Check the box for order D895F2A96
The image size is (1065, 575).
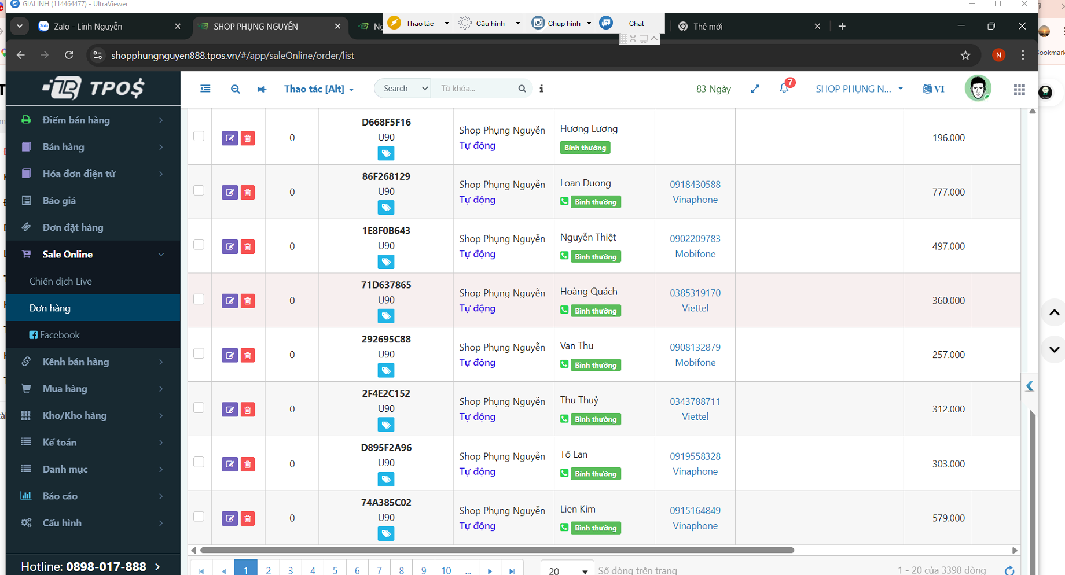click(x=199, y=462)
